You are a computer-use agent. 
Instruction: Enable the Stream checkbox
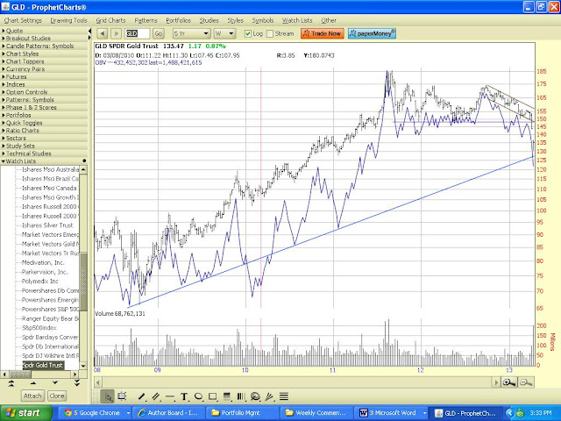[x=270, y=33]
